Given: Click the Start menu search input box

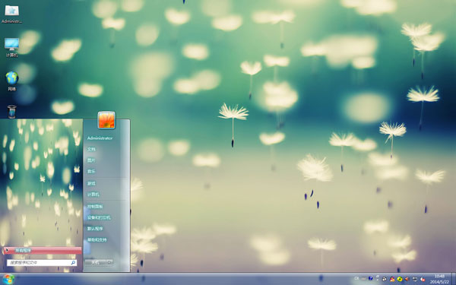Looking at the screenshot, I should [x=42, y=263].
